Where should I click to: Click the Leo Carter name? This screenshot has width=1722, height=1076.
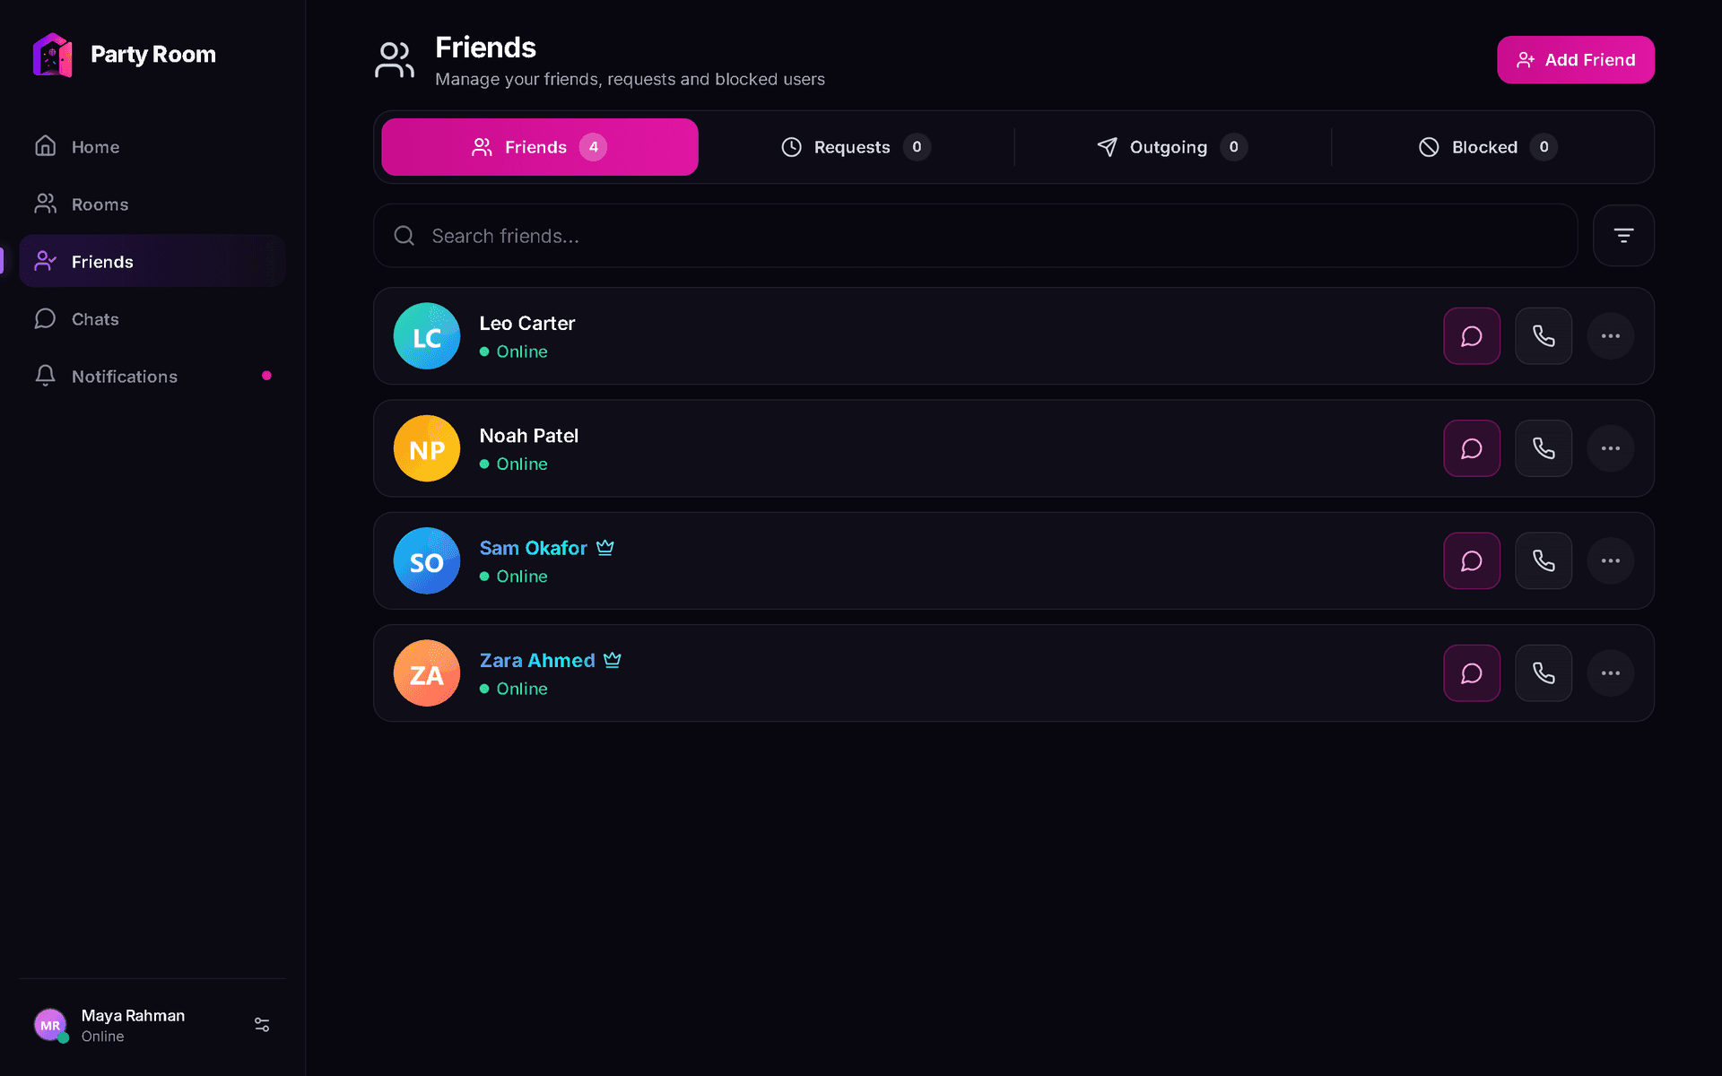[527, 323]
